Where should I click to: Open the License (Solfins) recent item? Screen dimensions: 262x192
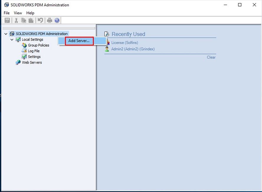pos(125,43)
